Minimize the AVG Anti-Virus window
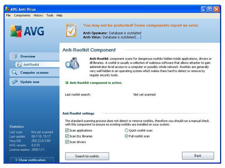 pyautogui.click(x=204, y=9)
